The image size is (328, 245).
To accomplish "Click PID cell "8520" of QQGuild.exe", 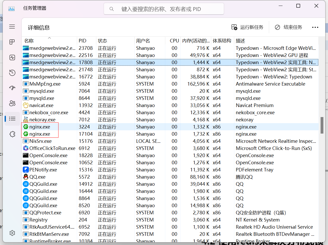I will click(84, 205).
